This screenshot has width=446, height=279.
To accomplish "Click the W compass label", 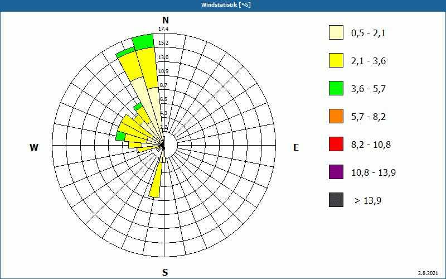I will click(34, 147).
